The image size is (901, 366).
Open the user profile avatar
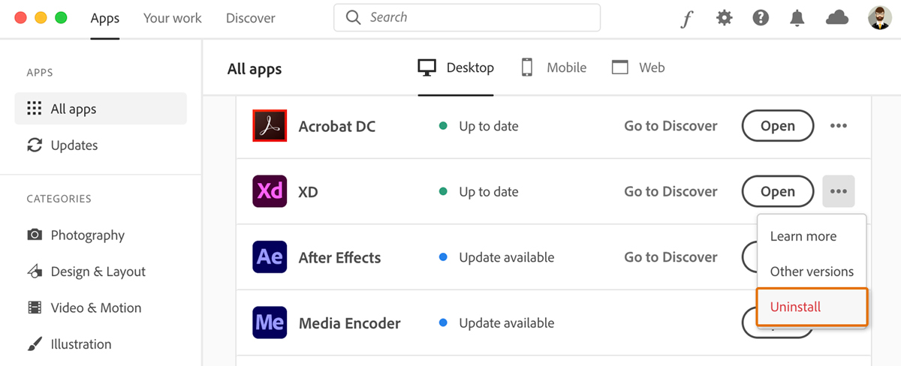point(879,18)
